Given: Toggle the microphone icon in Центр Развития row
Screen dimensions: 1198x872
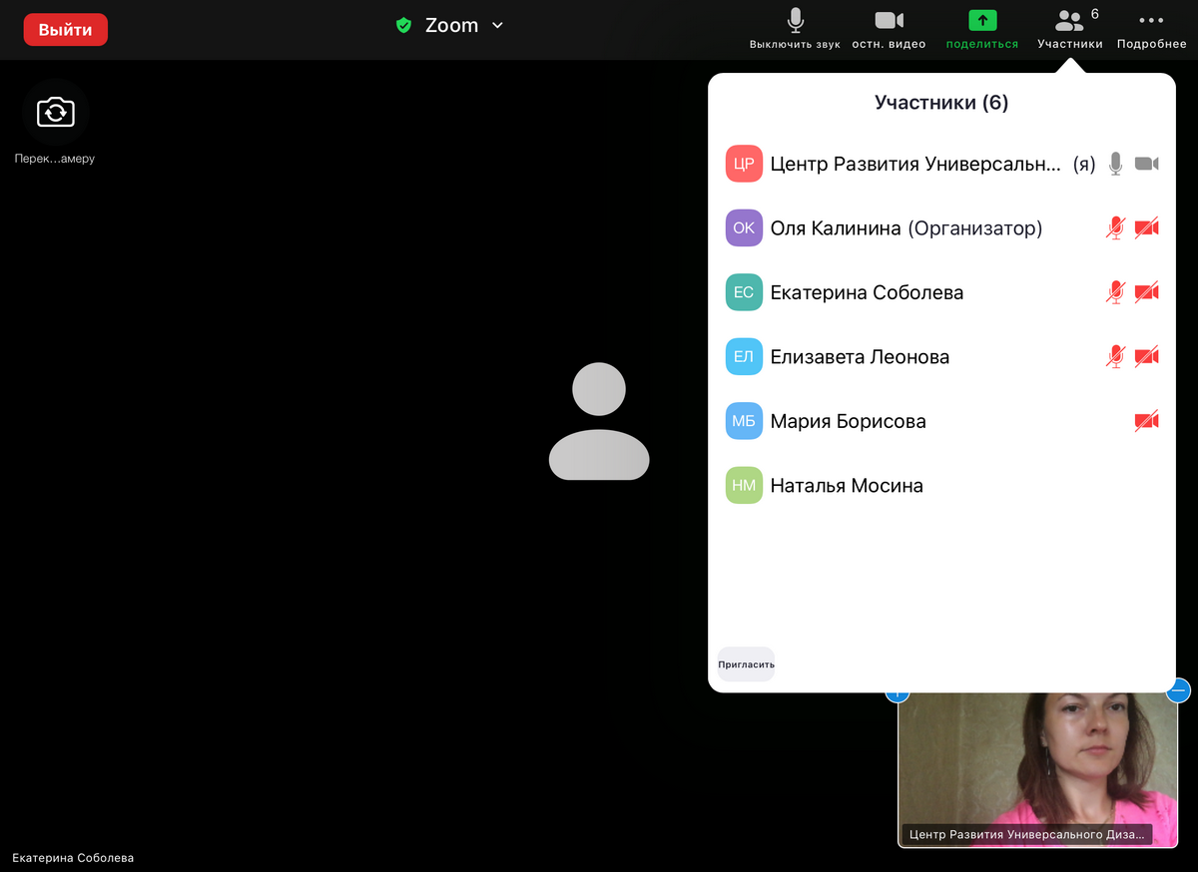Looking at the screenshot, I should pyautogui.click(x=1116, y=164).
